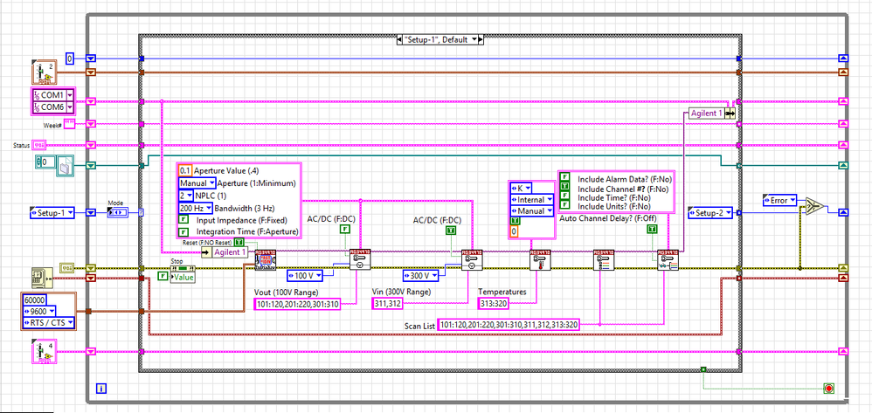
Task: Click the Unbundle By Name node labeled Agilent 1
Action: coord(224,252)
